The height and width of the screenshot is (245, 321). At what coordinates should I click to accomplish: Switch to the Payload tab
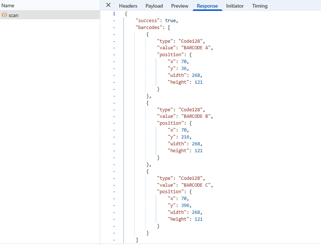tap(154, 6)
